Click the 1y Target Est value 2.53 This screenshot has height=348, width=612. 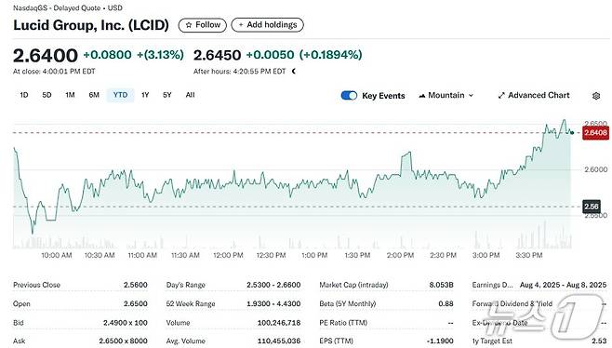(x=599, y=341)
